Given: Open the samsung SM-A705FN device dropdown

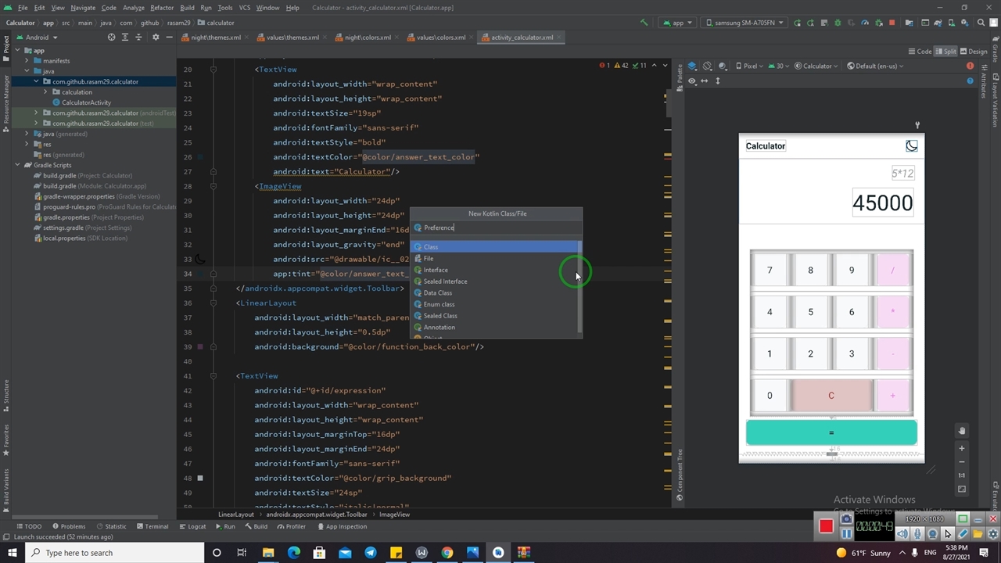Looking at the screenshot, I should (x=744, y=23).
